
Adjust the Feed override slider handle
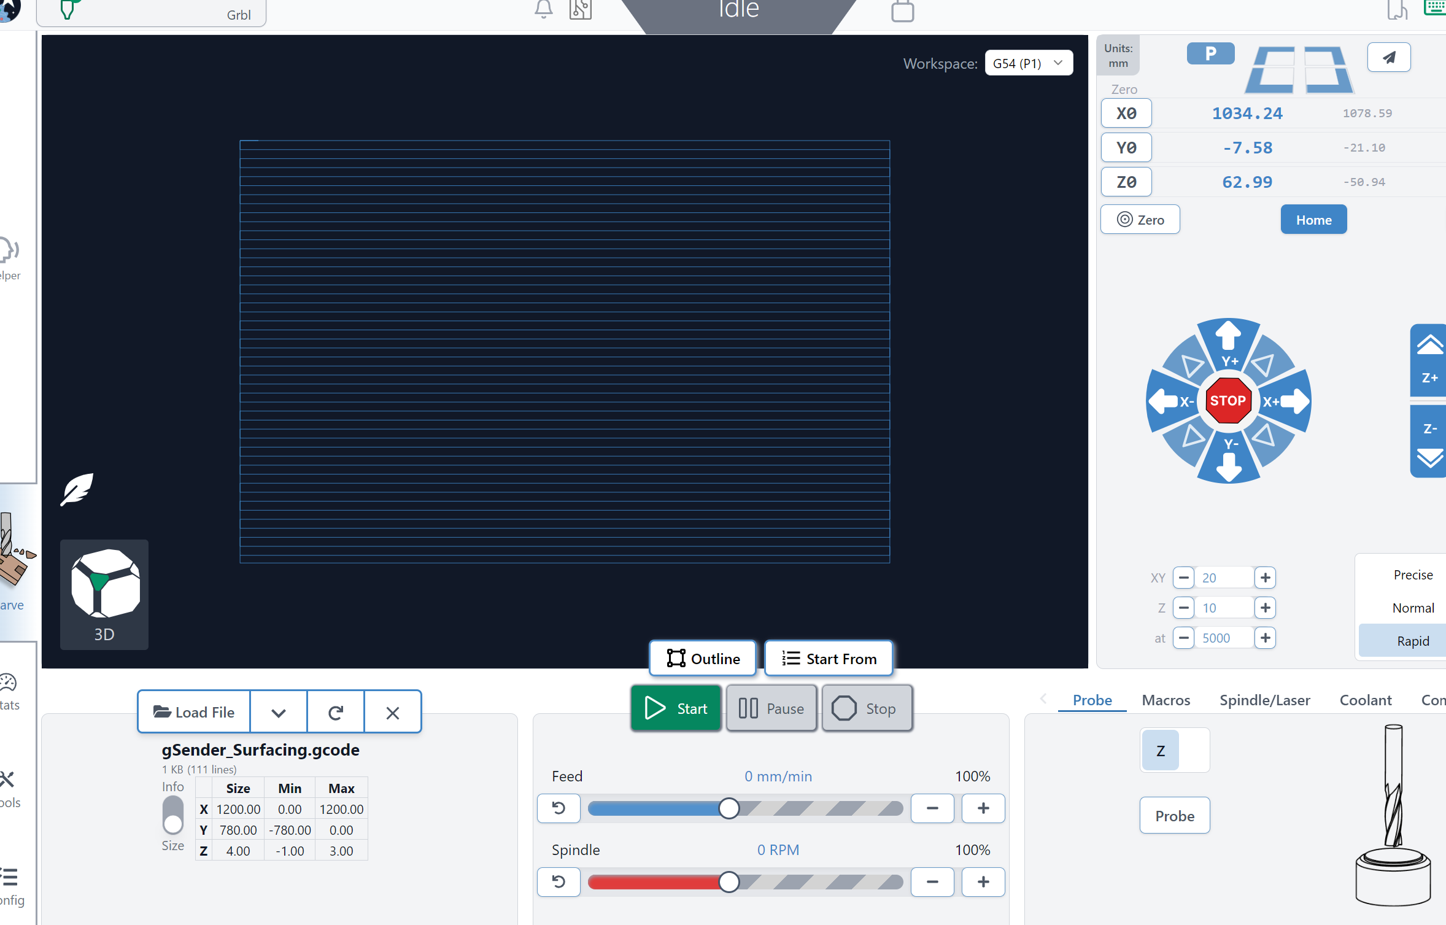(729, 808)
